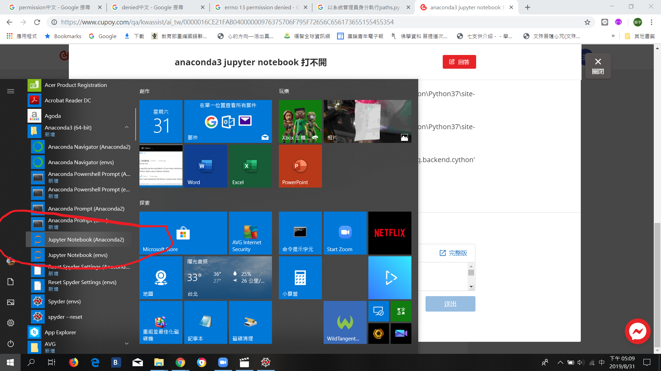Image resolution: width=661 pixels, height=371 pixels.
Task: Bookmark this page with the star
Action: coord(587,22)
